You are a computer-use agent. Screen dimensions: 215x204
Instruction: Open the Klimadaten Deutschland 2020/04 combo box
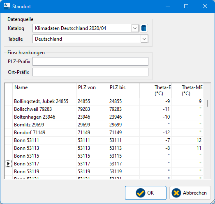[86, 28]
